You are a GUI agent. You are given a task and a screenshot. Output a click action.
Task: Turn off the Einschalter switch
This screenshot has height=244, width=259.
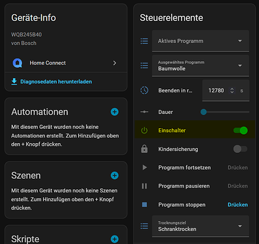coord(240,130)
